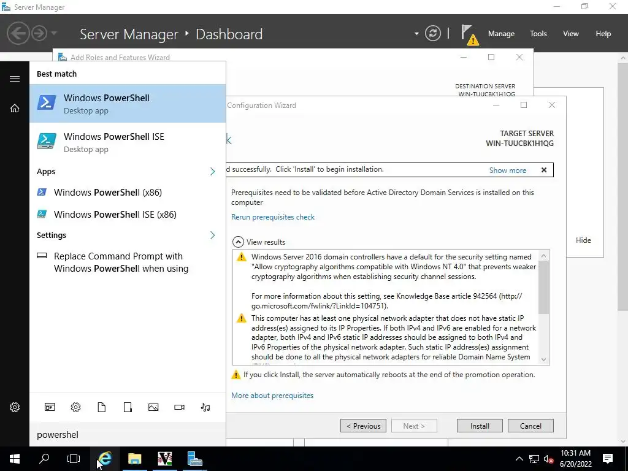Click the Install button
628x471 pixels.
(480, 426)
